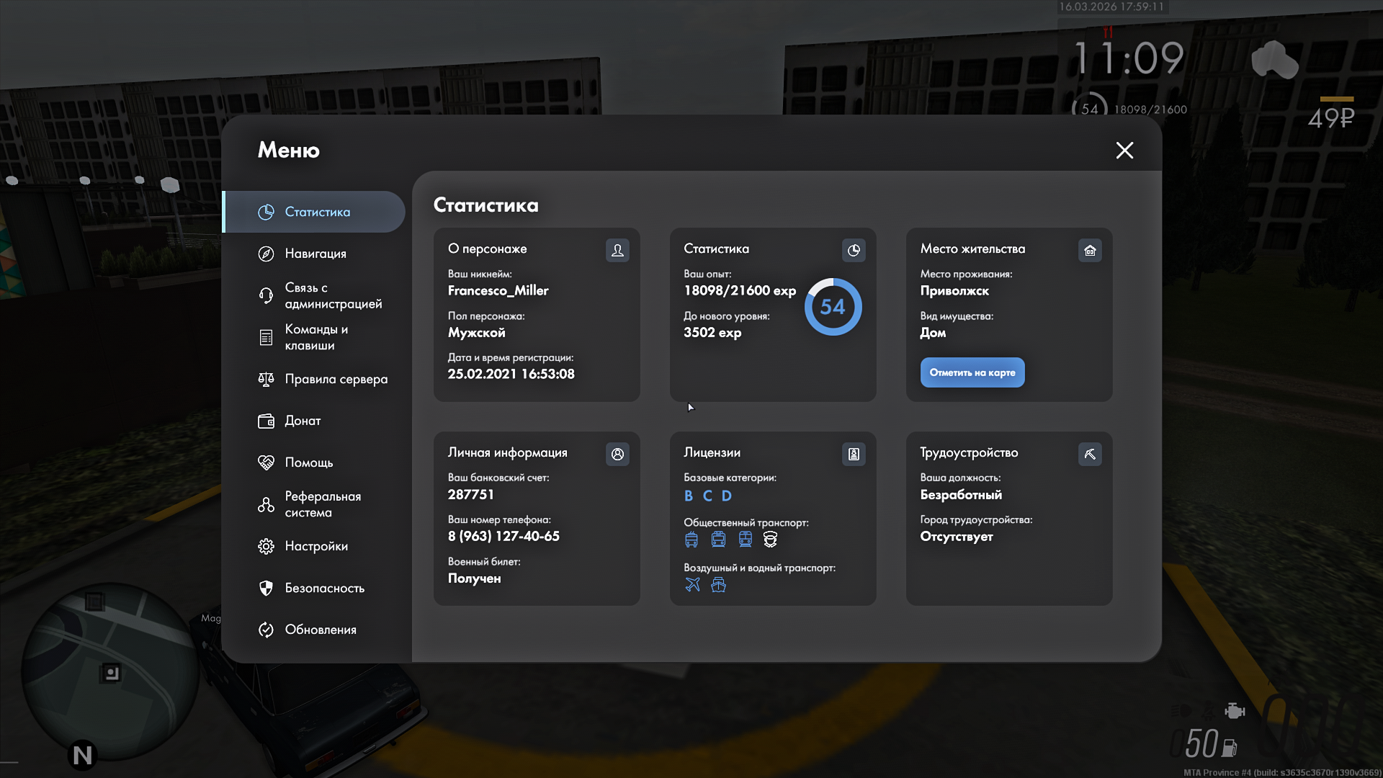Click the pickaxe icon on Трудоустройство card
This screenshot has width=1383, height=778.
(x=1090, y=454)
